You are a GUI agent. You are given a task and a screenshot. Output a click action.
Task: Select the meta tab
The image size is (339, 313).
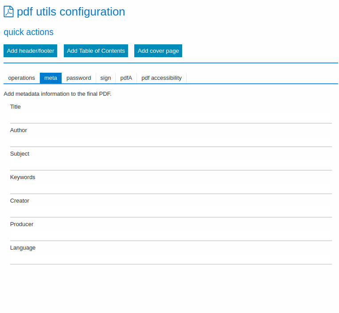tap(51, 78)
